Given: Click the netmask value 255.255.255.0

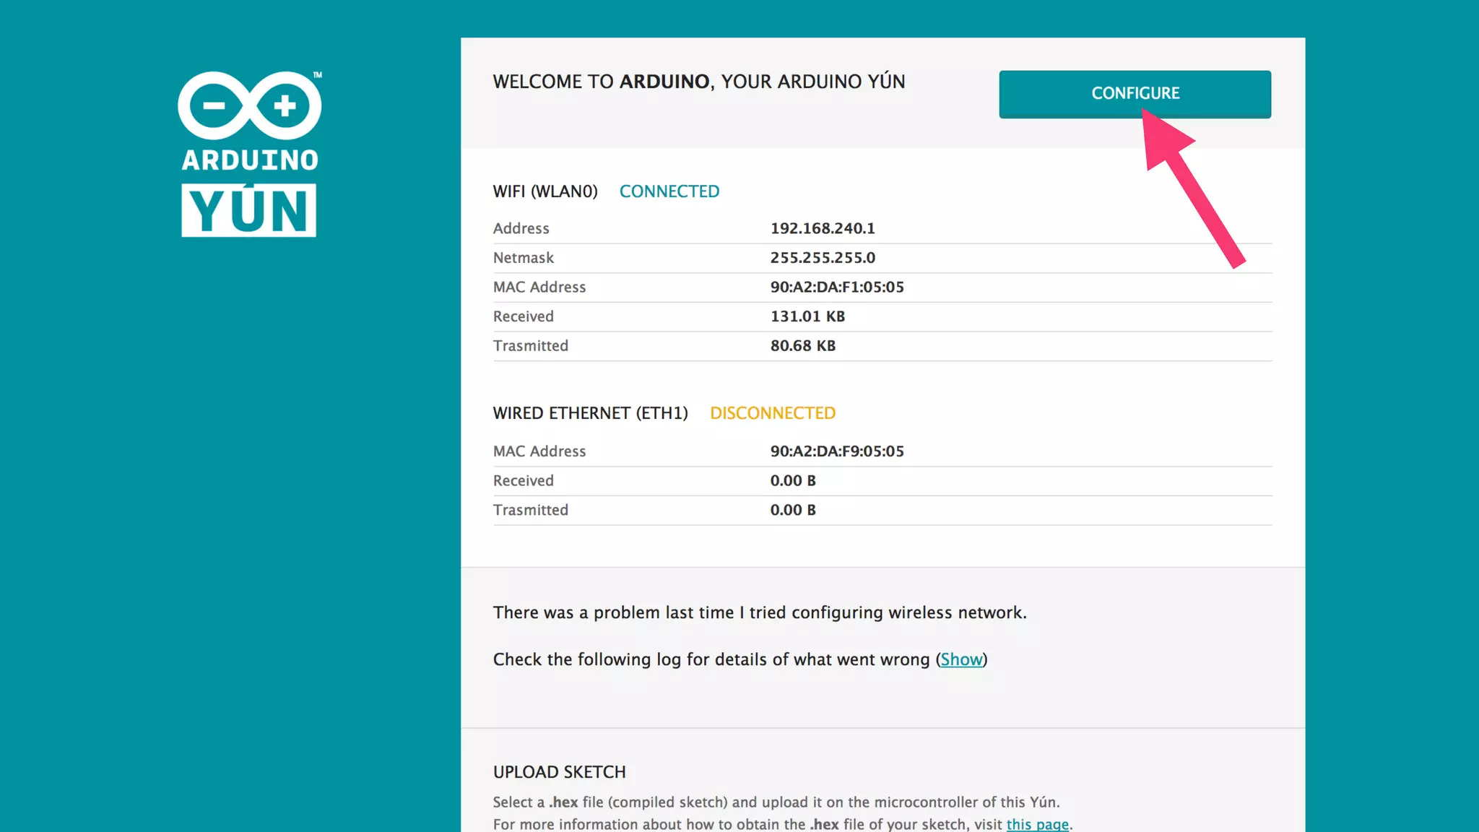Looking at the screenshot, I should coord(822,258).
